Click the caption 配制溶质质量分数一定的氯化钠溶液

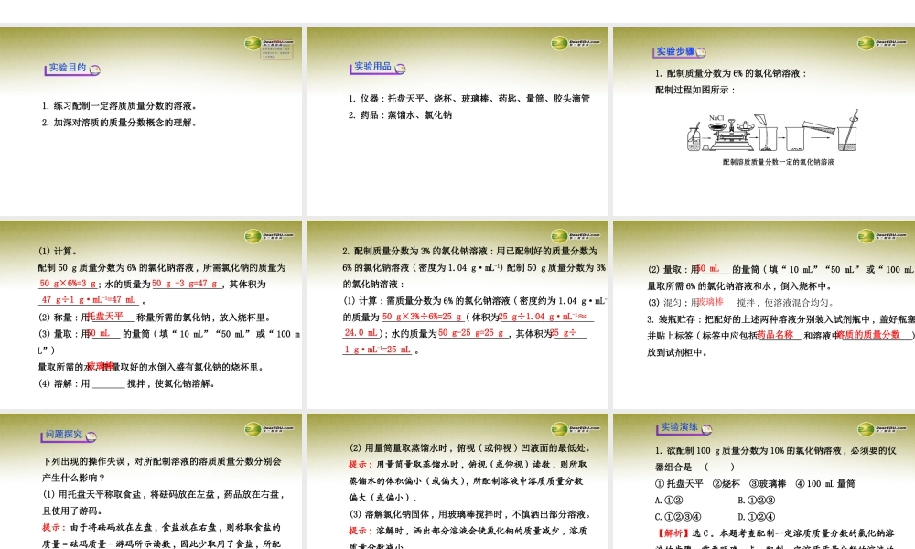pos(779,162)
